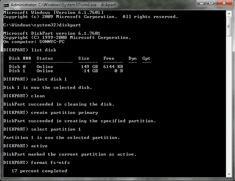Click 'DiskPart succeeded in creating the specified partition.'
The image size is (235, 181).
[x=80, y=121]
